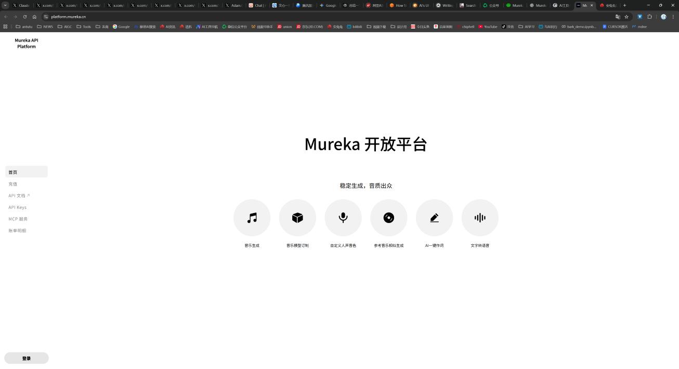Open the Chrome profile avatar
Viewport: 679px width, 369px height.
pyautogui.click(x=663, y=17)
